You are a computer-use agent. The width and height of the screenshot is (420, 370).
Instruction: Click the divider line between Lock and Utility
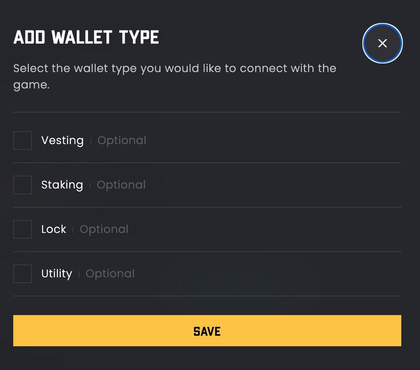click(207, 252)
